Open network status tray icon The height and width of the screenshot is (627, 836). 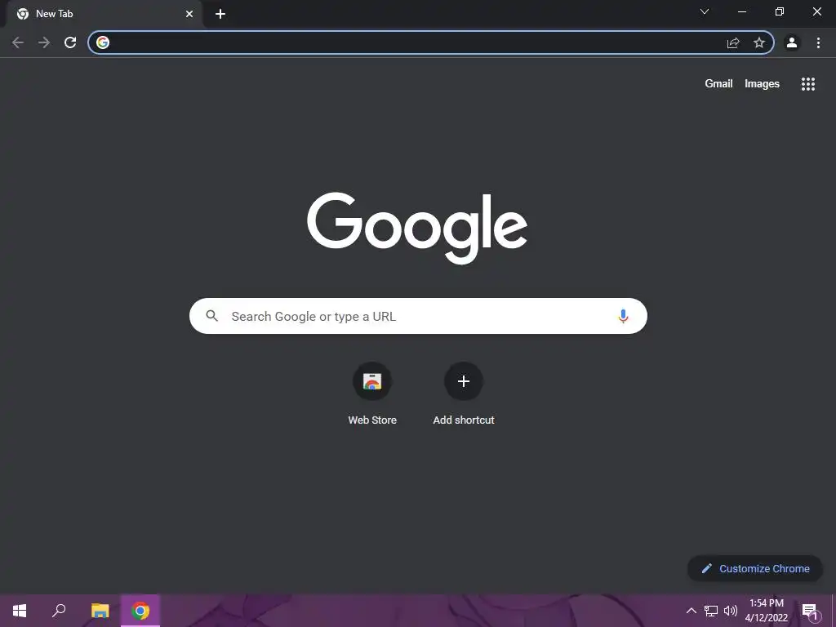(x=711, y=611)
